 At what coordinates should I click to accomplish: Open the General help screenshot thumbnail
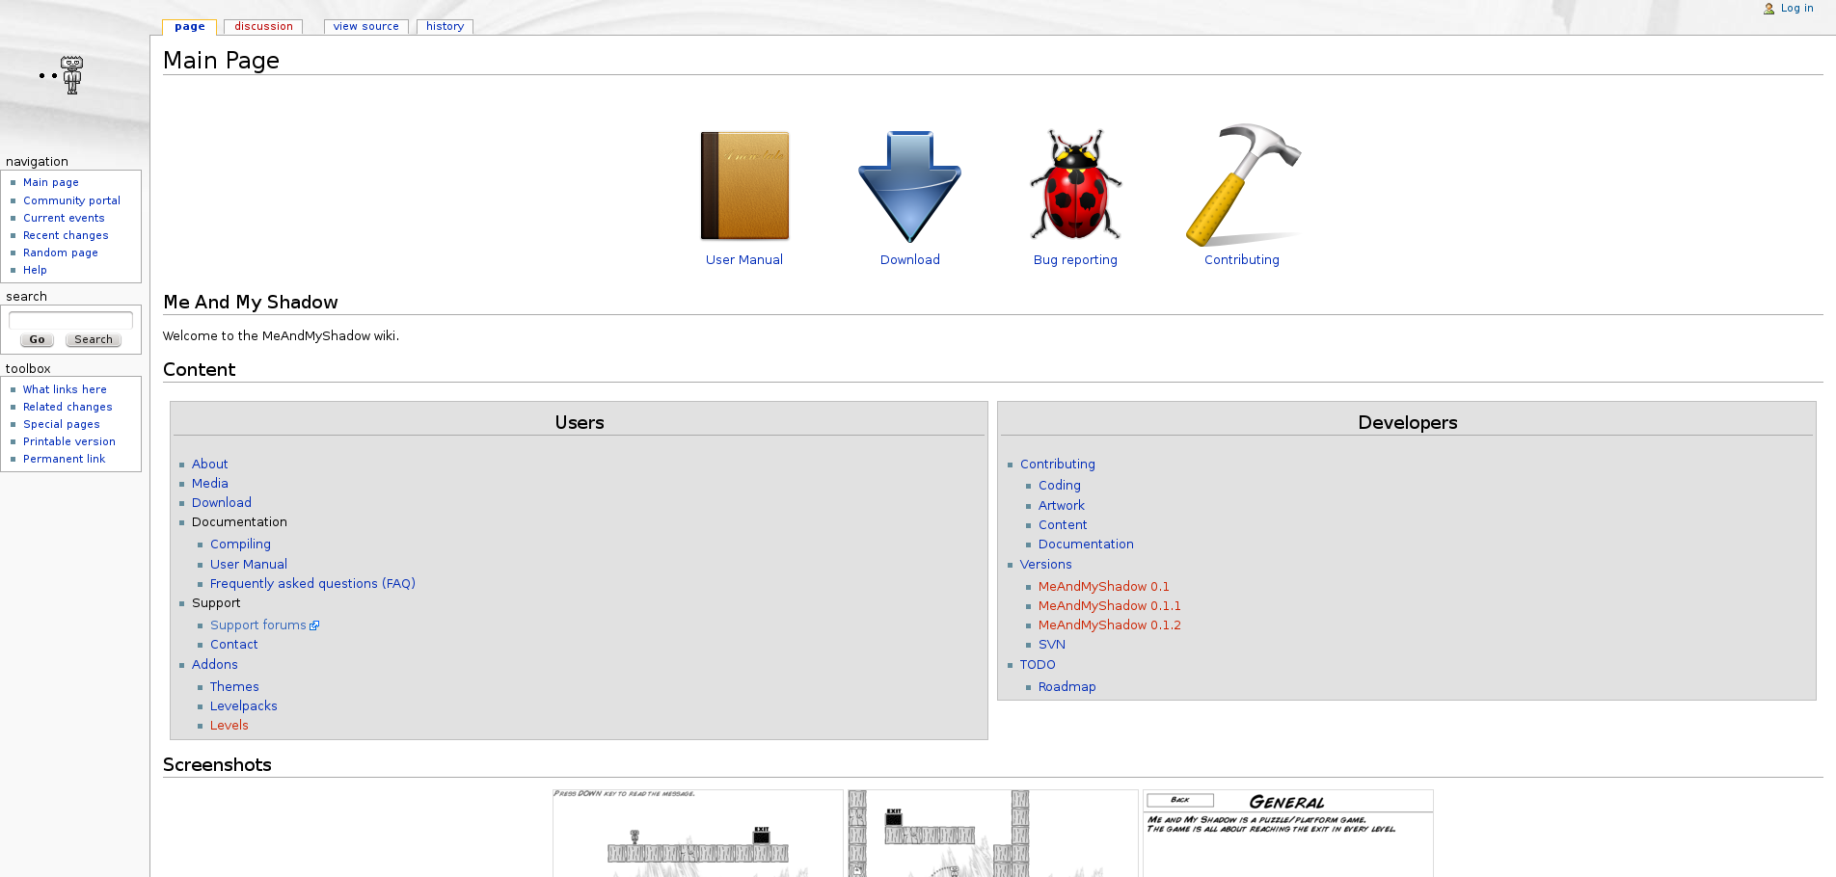(1287, 833)
